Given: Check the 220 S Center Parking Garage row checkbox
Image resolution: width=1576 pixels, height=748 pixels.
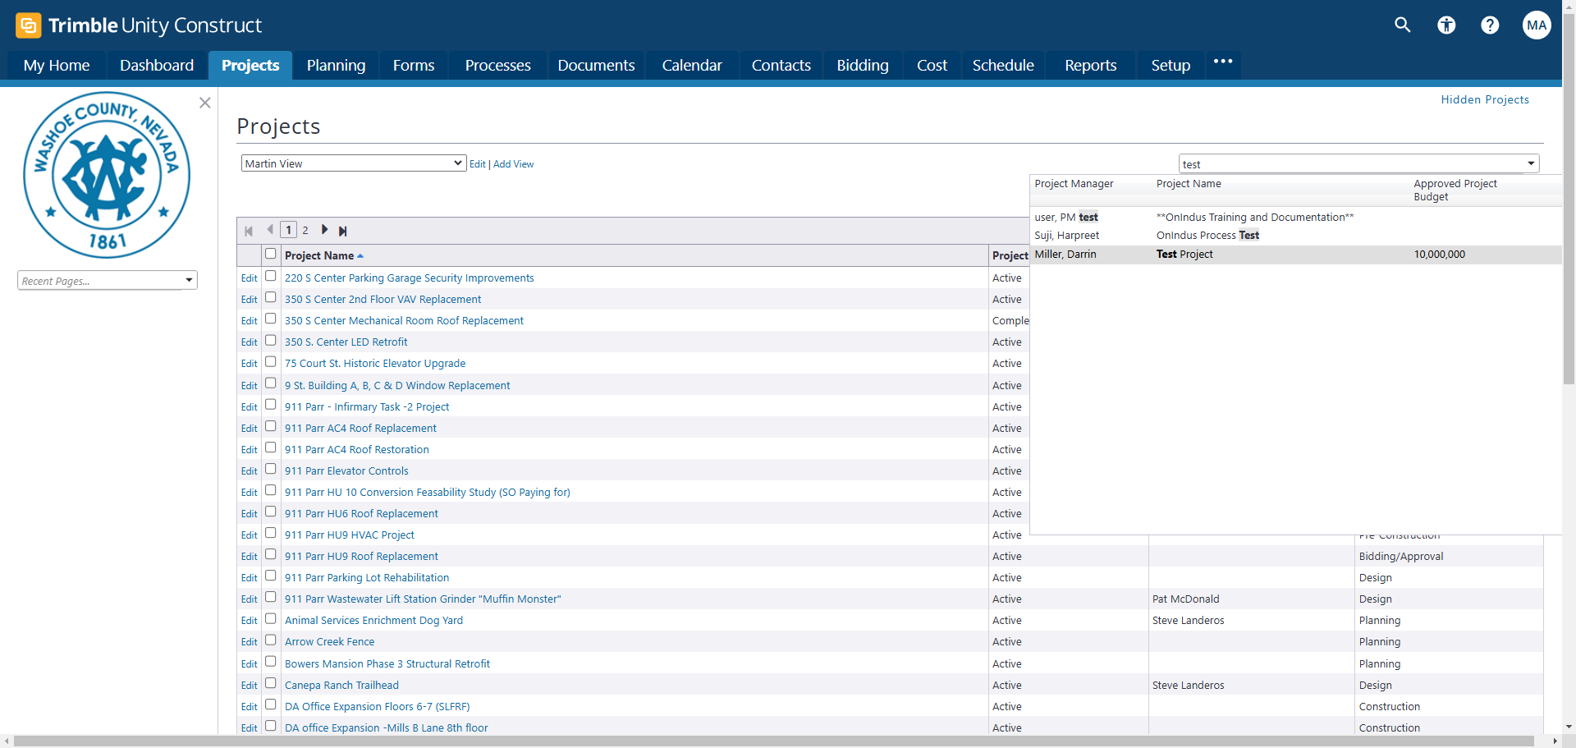Looking at the screenshot, I should click(270, 276).
